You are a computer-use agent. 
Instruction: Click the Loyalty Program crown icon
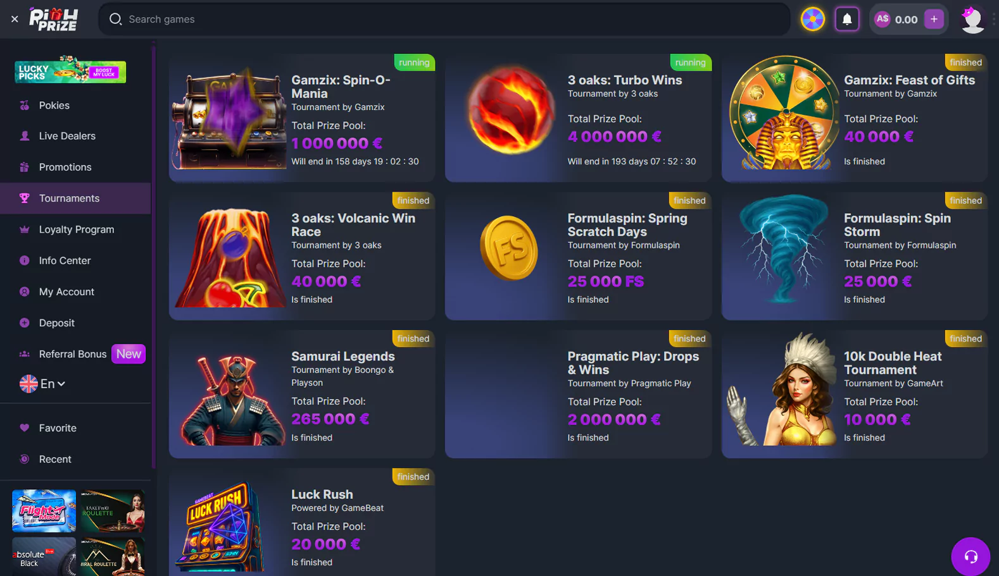24,230
